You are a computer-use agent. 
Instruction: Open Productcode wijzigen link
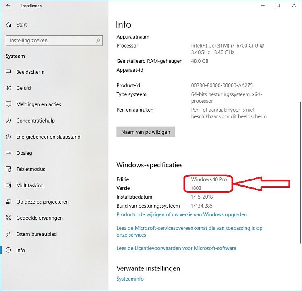(182, 214)
